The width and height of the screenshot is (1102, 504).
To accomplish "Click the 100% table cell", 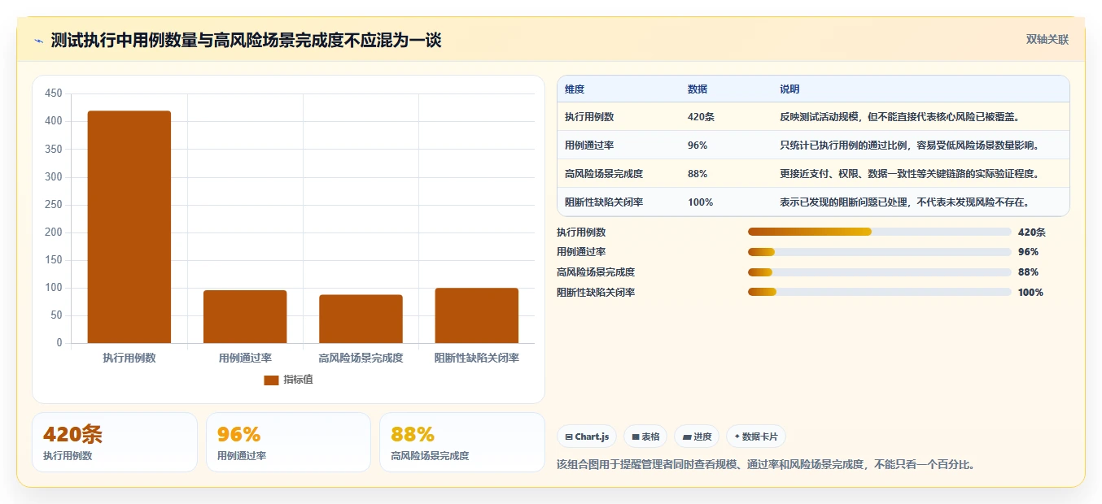I will [x=700, y=202].
